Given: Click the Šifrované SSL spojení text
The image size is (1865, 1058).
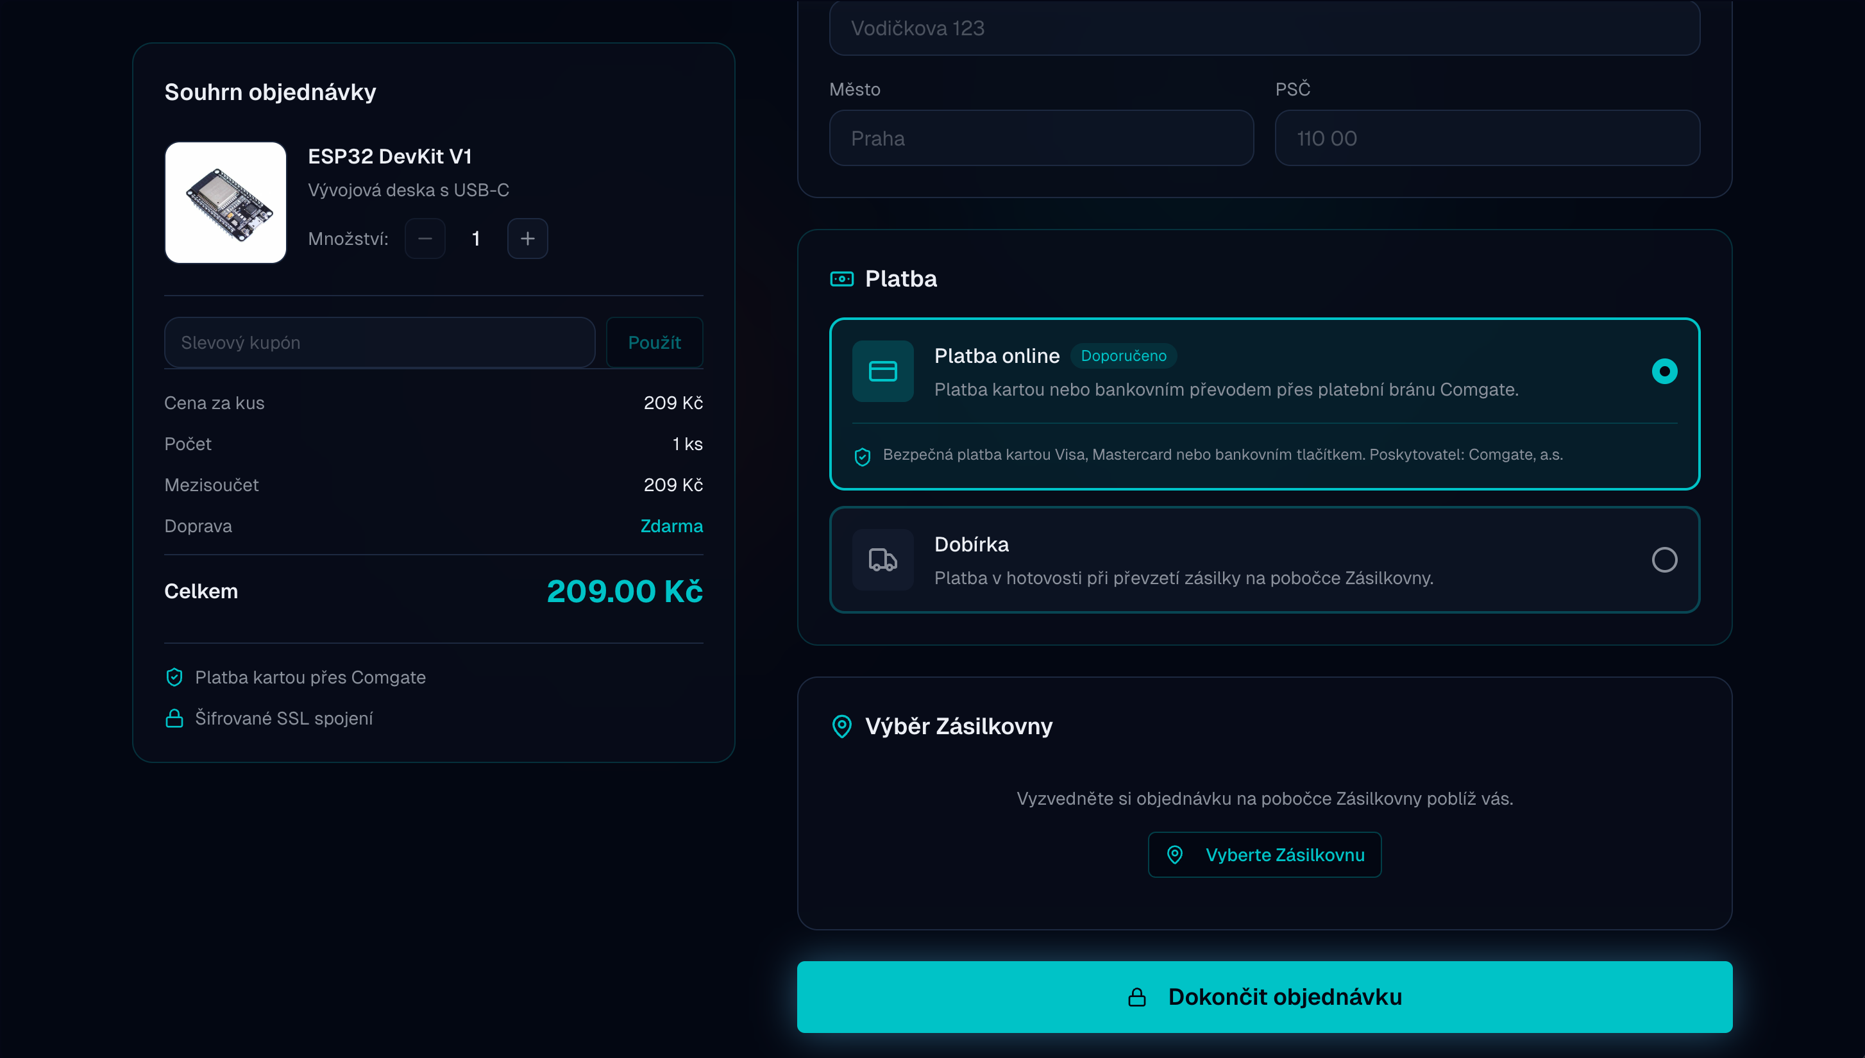Looking at the screenshot, I should (x=284, y=719).
